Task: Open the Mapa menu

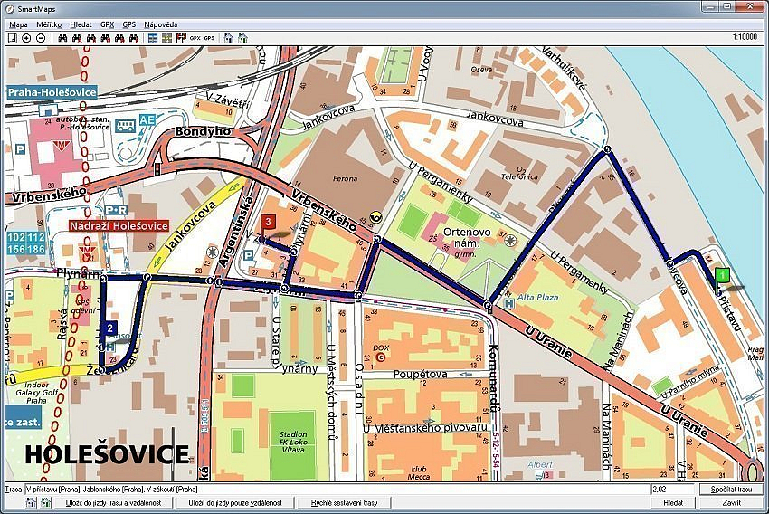Action: click(18, 24)
